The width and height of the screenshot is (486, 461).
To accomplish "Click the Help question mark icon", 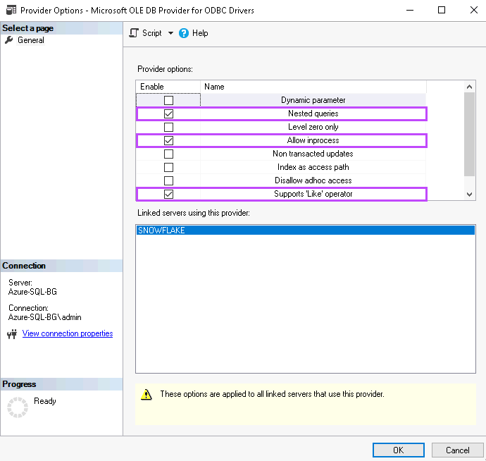I will point(184,33).
